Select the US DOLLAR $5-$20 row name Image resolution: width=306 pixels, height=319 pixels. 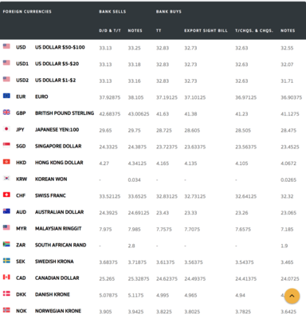click(57, 64)
